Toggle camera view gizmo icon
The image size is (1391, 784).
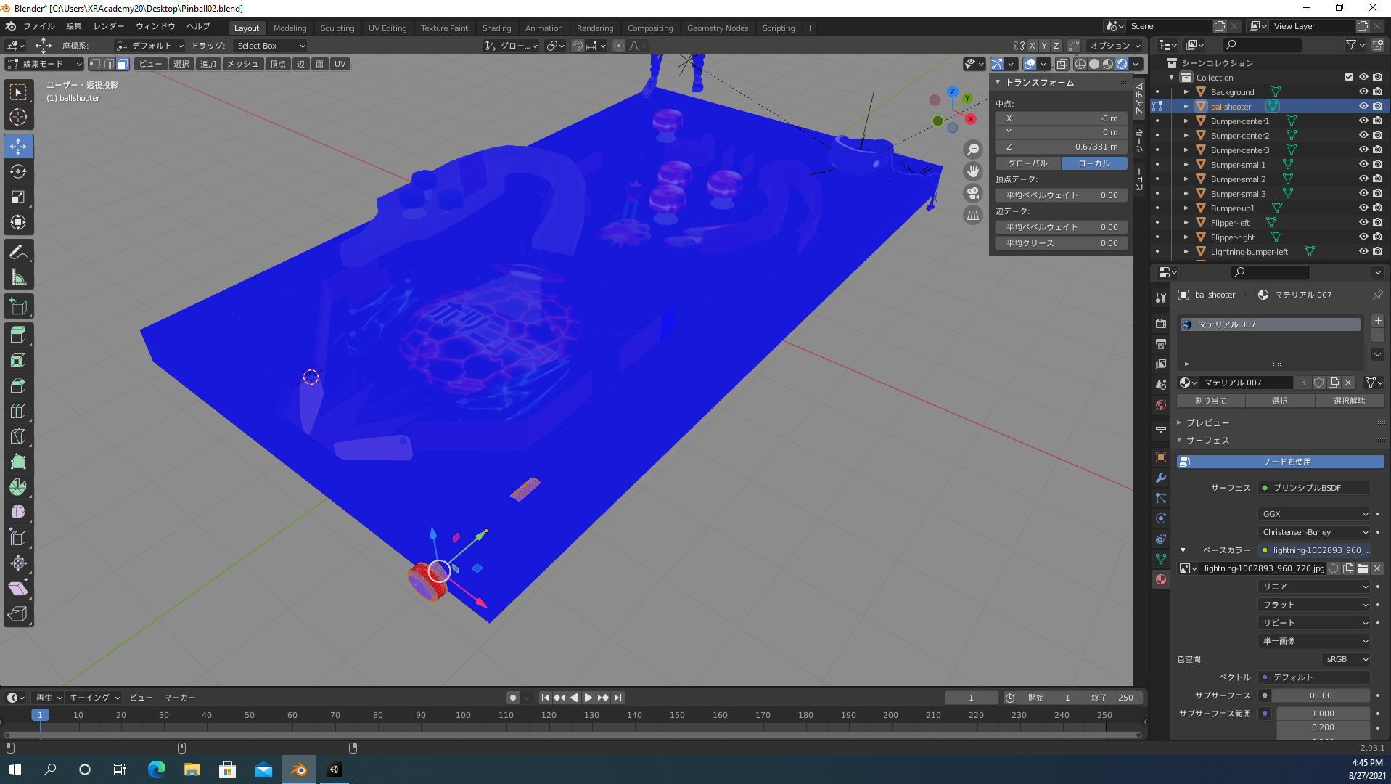(973, 193)
